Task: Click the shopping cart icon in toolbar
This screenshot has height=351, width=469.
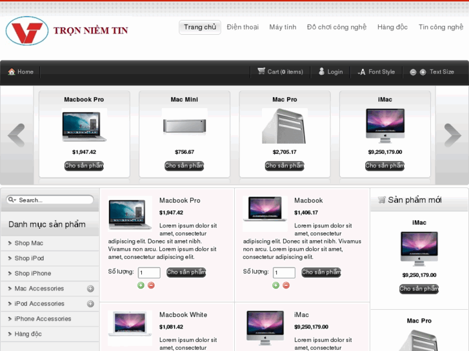Action: tap(261, 71)
